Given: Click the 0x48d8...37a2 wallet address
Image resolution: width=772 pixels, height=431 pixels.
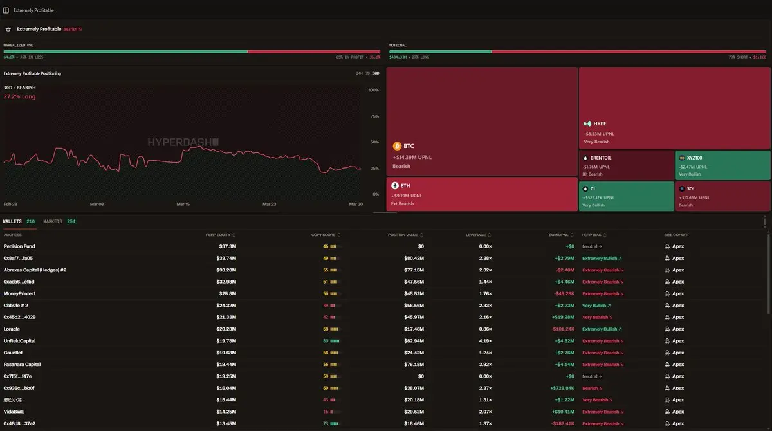Looking at the screenshot, I should point(19,423).
